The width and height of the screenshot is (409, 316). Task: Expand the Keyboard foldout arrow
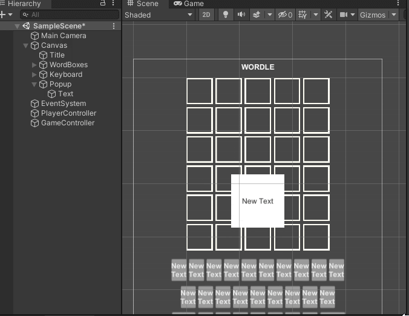click(34, 74)
